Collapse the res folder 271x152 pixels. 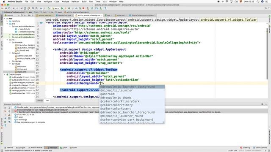point(8,40)
